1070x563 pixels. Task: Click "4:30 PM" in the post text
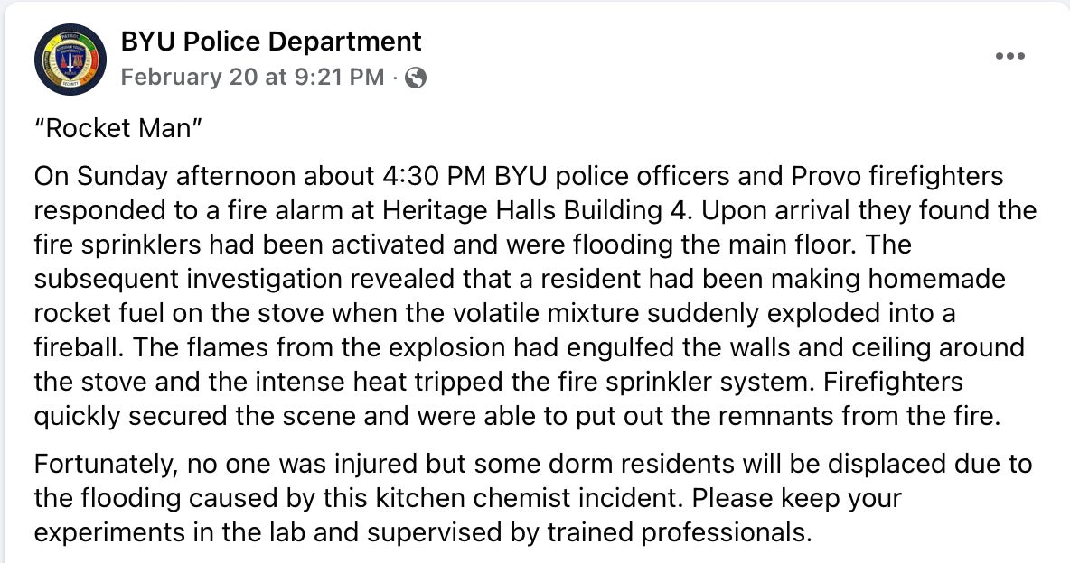[x=416, y=176]
